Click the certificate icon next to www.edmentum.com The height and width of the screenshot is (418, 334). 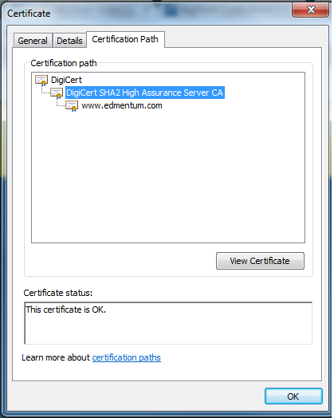point(72,106)
